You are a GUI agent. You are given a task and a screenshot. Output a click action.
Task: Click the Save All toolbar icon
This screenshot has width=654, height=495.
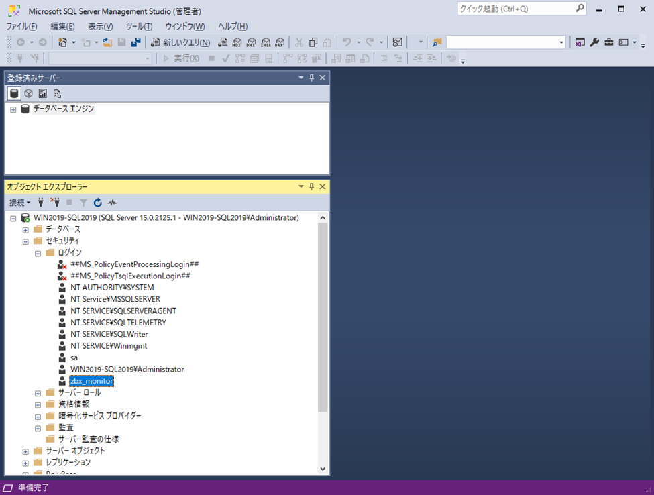pos(136,42)
